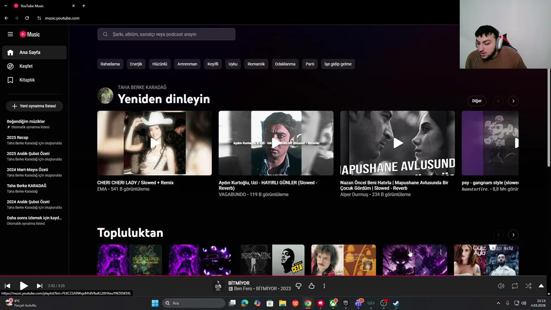Open Steam from the taskbar

point(396,303)
